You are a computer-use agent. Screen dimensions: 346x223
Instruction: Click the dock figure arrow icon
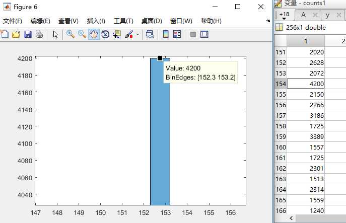268,21
